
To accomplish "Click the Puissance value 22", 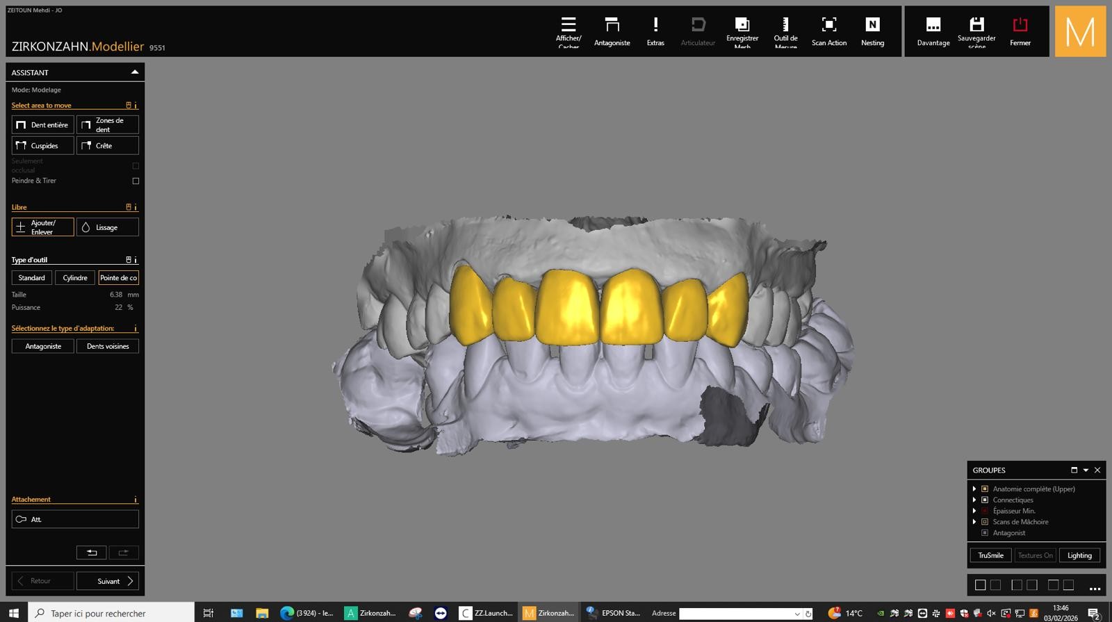I will tap(118, 307).
